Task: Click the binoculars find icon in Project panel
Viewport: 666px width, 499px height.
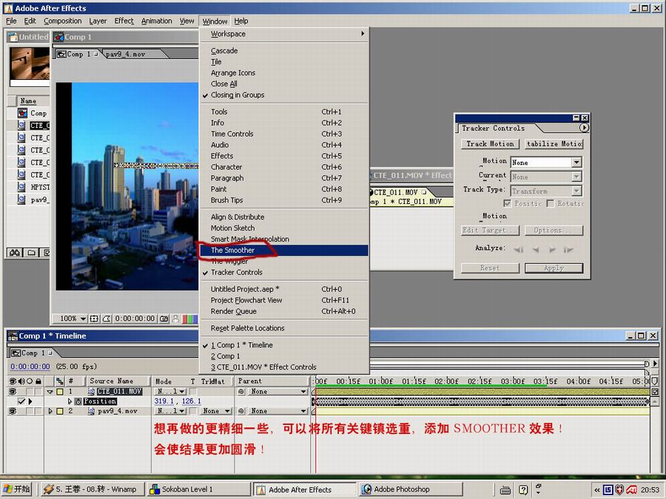Action: click(14, 253)
